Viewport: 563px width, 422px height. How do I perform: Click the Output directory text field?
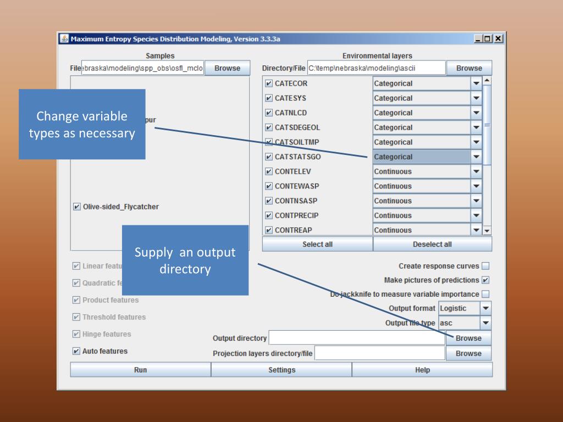(x=357, y=338)
